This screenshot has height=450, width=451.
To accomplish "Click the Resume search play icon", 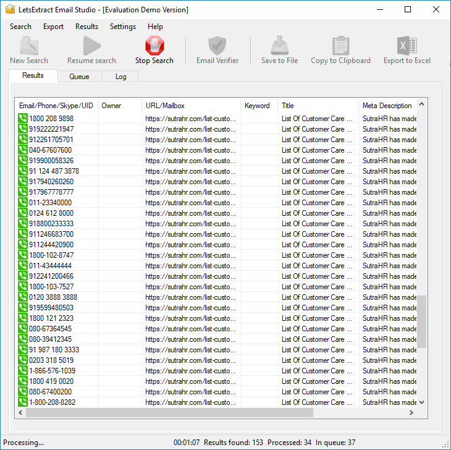I will point(92,46).
